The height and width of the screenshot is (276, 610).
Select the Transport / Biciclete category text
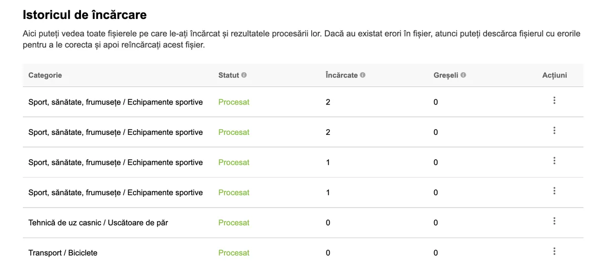63,253
